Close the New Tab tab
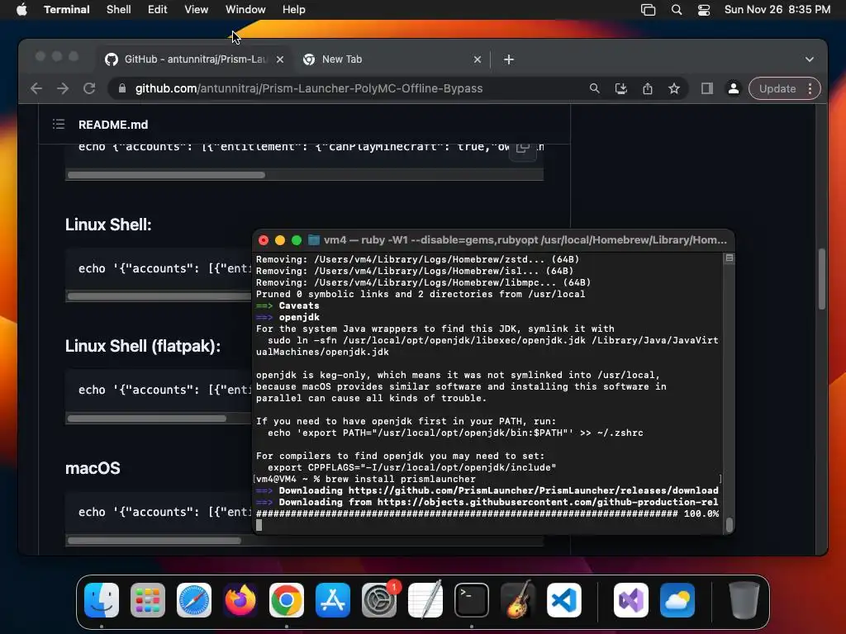Screen dimensions: 846x634 pos(478,59)
